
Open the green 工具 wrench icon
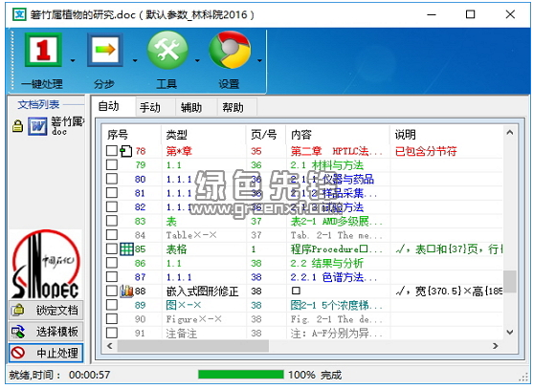(167, 51)
